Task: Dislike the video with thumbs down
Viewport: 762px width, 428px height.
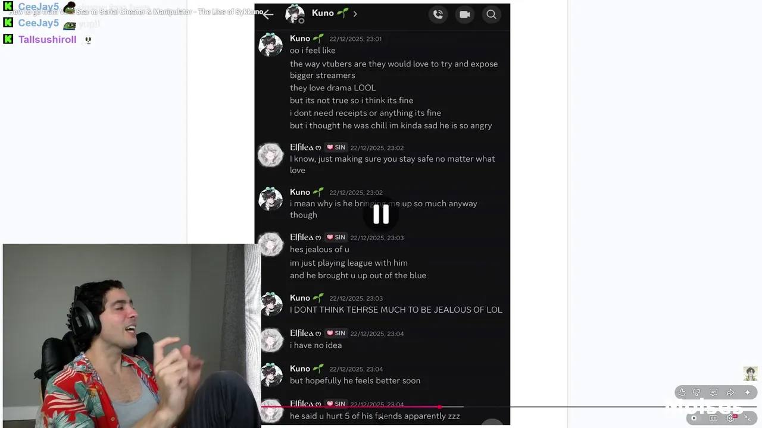Action: (x=697, y=392)
